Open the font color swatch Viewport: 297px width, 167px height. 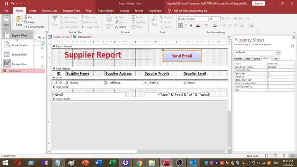(x=198, y=26)
